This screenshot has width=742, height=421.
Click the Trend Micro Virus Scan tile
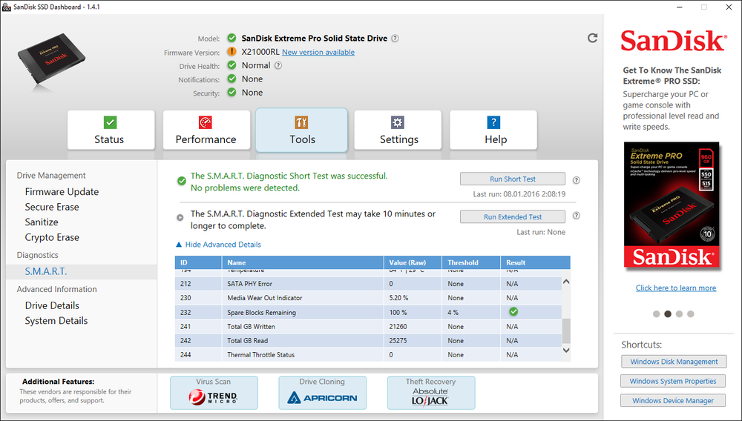pyautogui.click(x=214, y=393)
